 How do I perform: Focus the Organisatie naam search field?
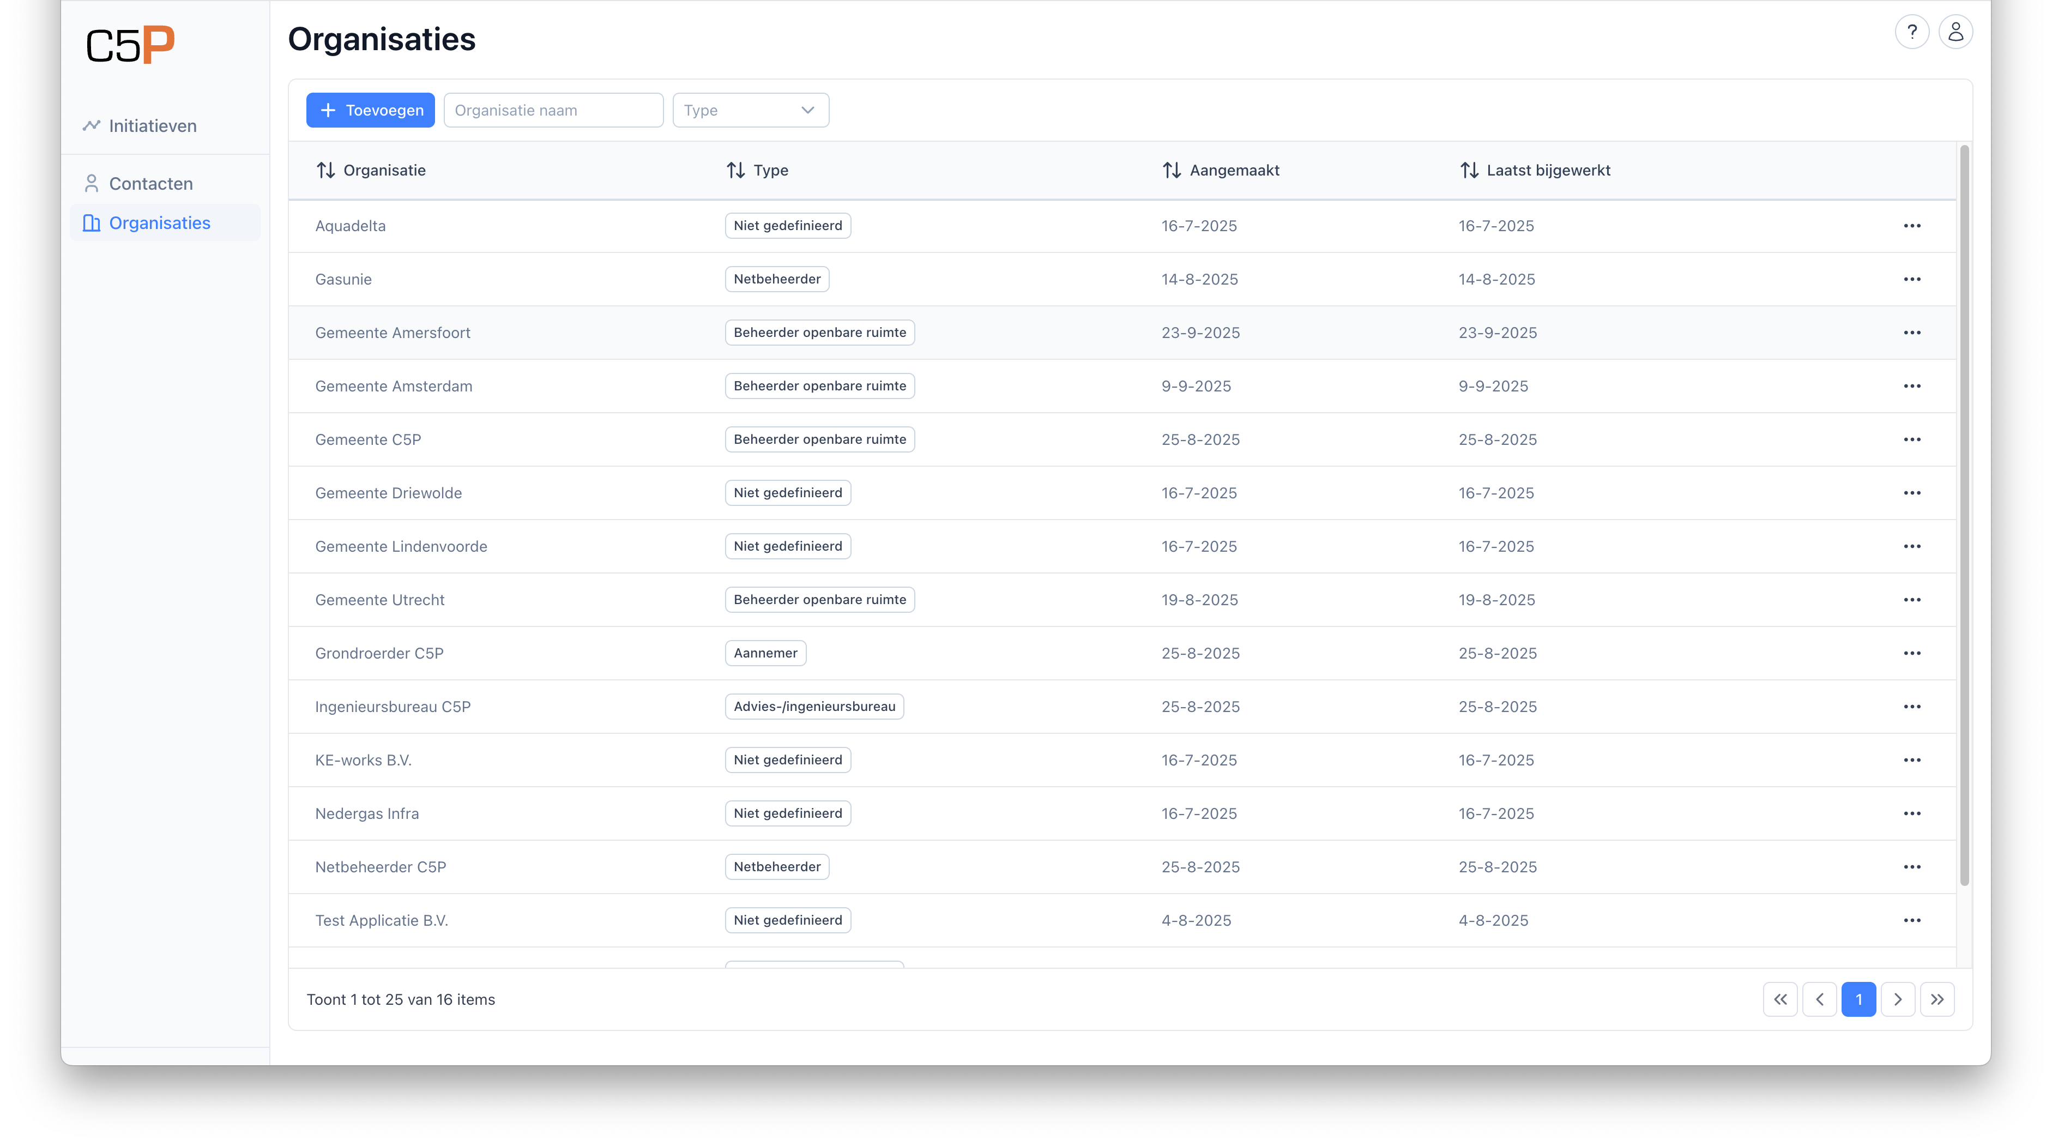(x=553, y=111)
